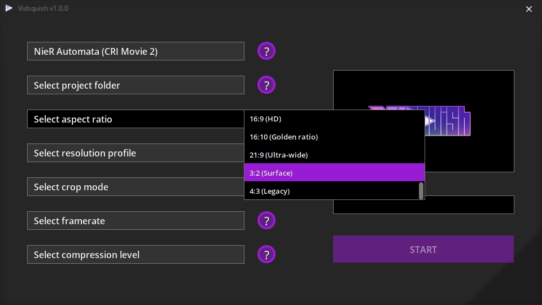The height and width of the screenshot is (305, 542).
Task: Pick the 21:9 (Ultra-wide) option
Action: (334, 155)
